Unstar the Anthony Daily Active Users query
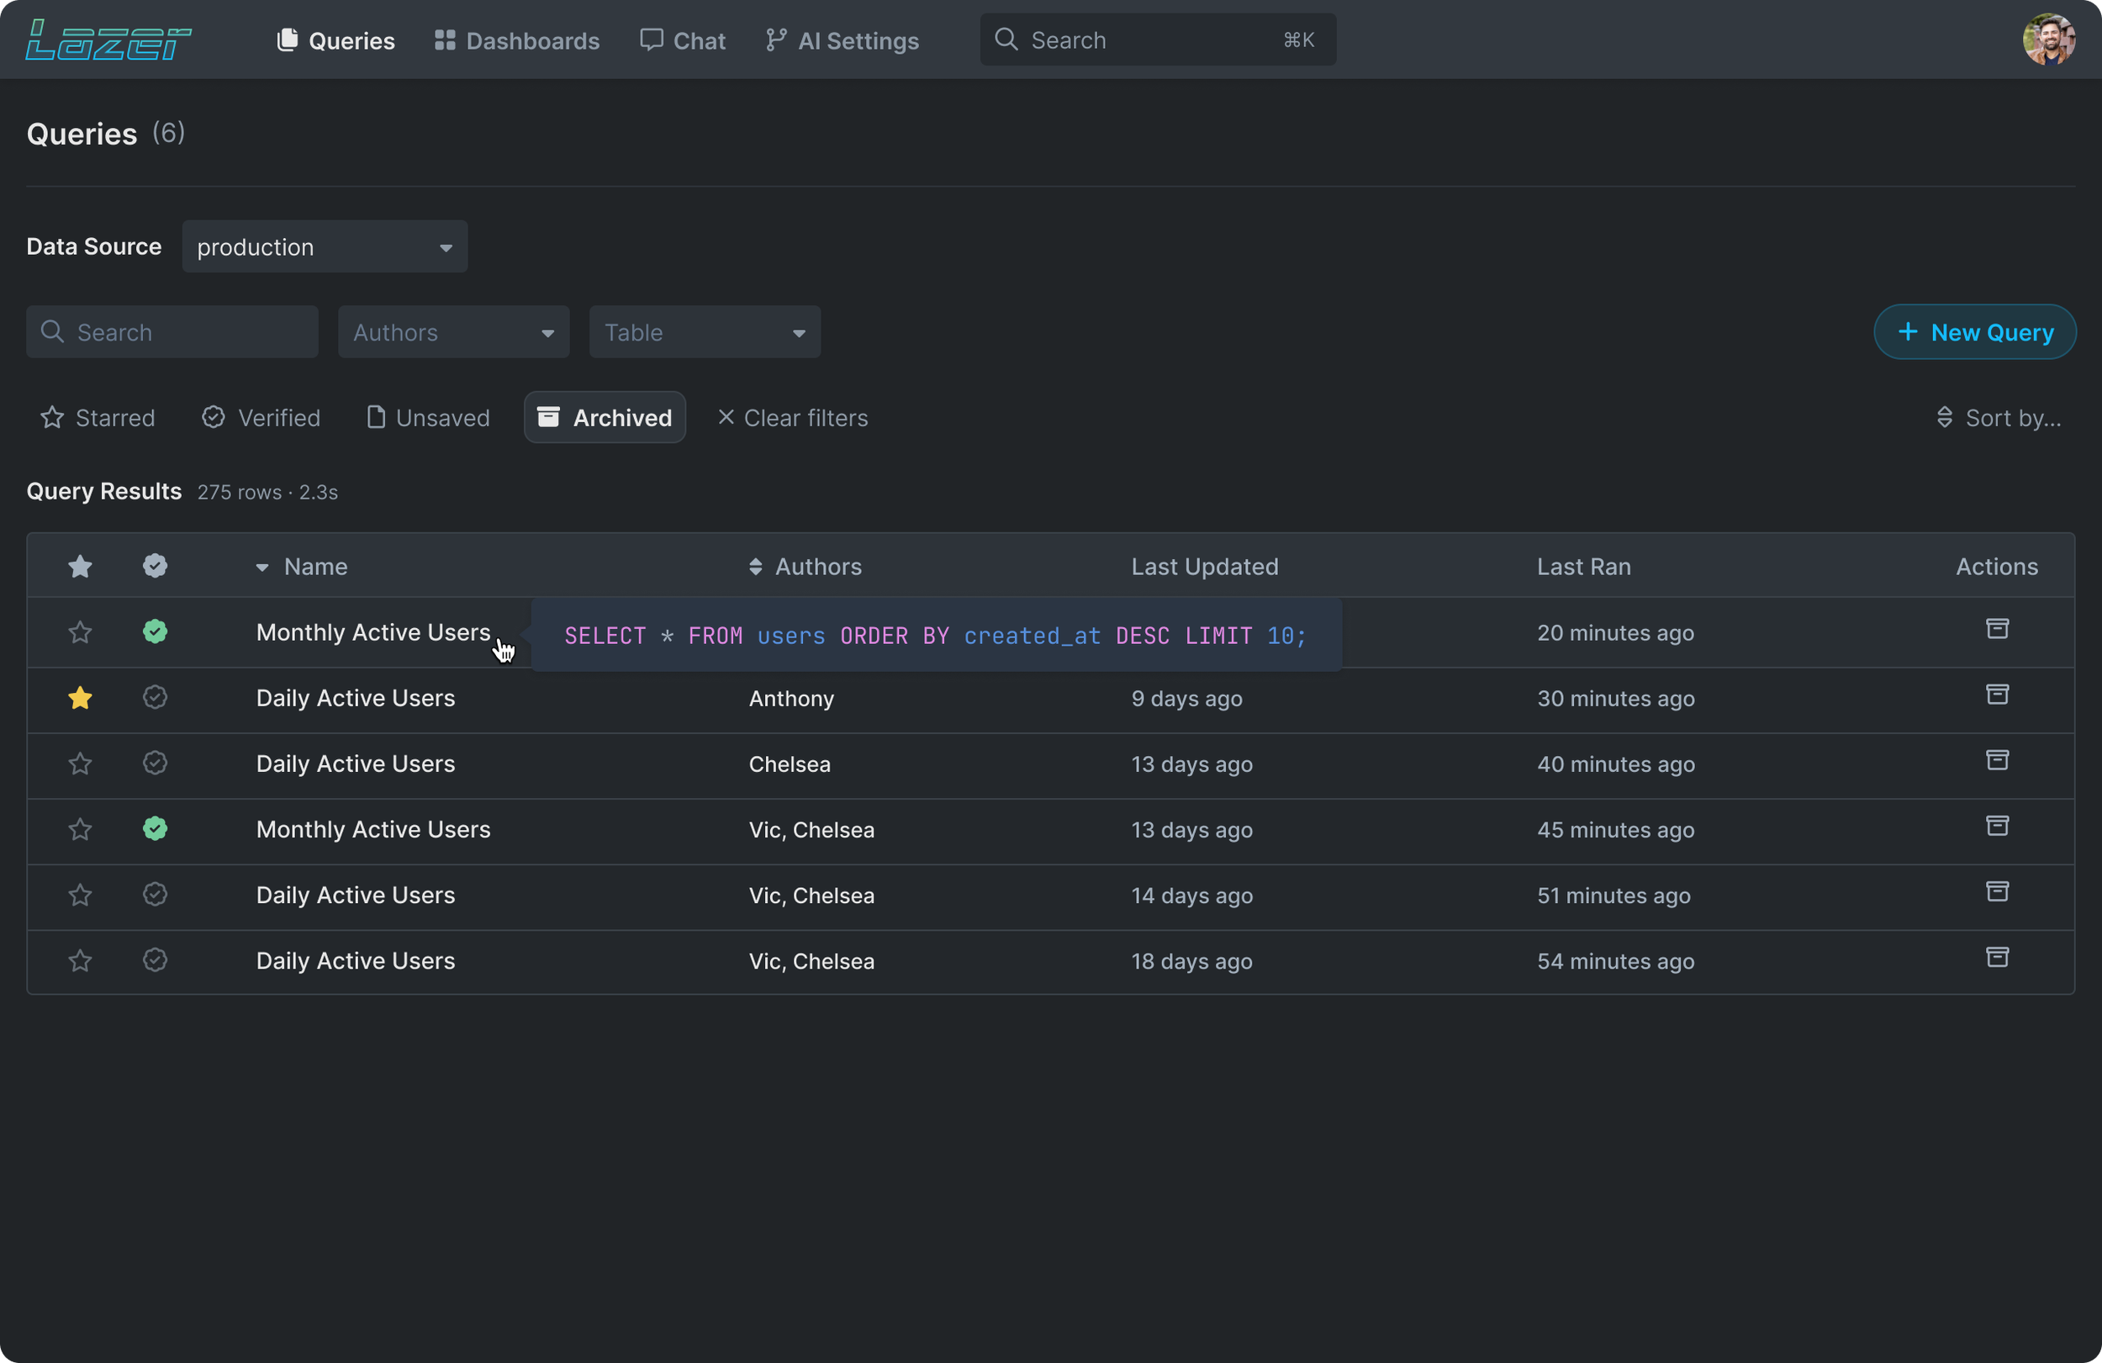The height and width of the screenshot is (1363, 2102). coord(81,698)
